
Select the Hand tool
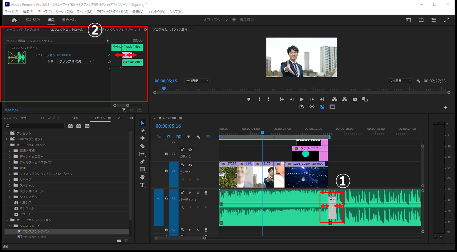[x=142, y=177]
